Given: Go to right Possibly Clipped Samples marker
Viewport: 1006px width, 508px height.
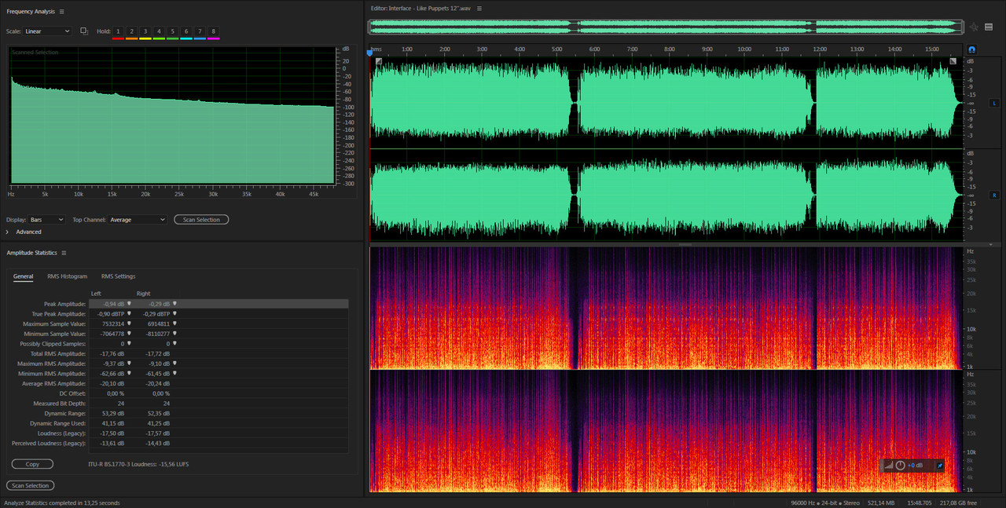Looking at the screenshot, I should point(175,343).
